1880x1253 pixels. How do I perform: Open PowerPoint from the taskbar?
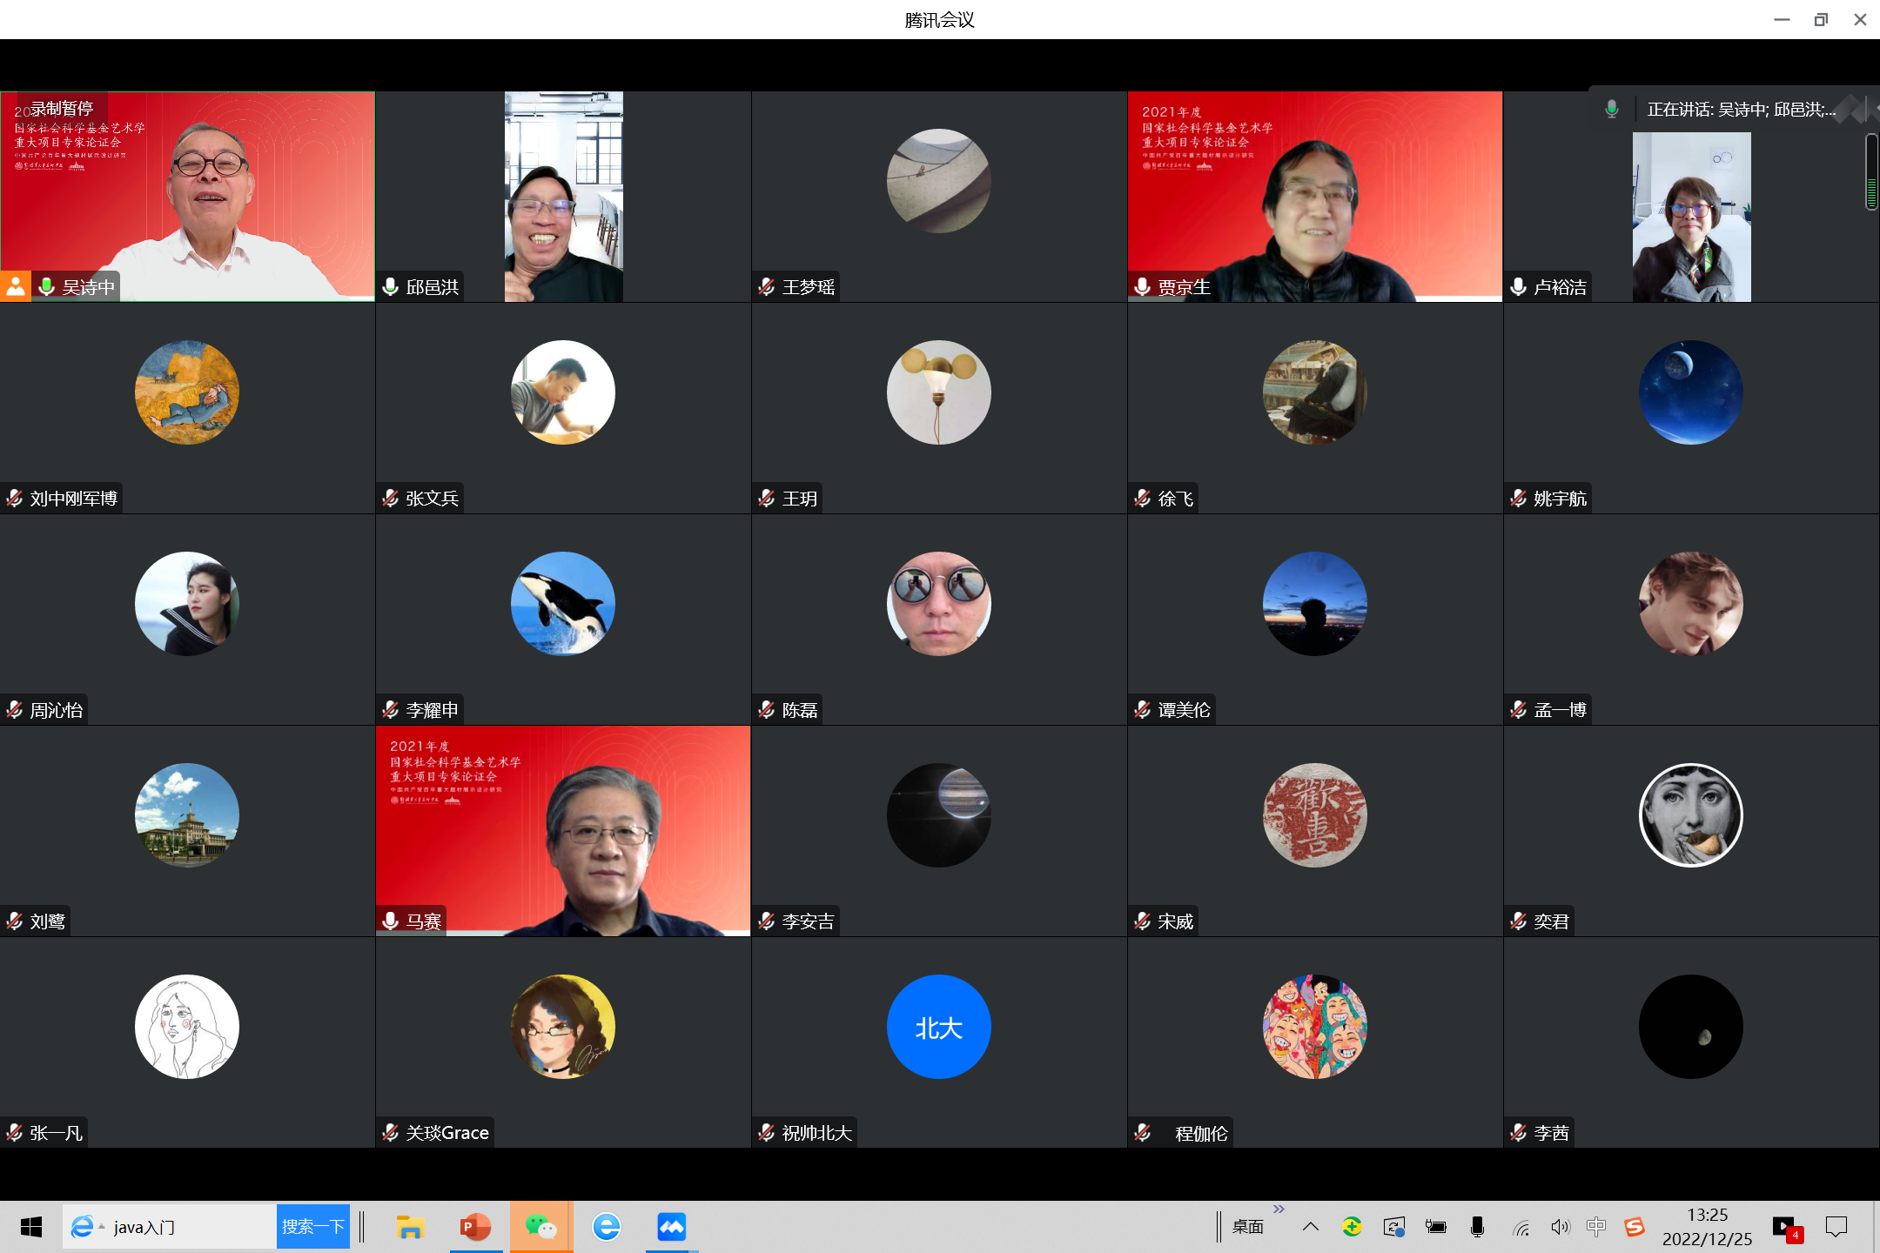(x=475, y=1227)
